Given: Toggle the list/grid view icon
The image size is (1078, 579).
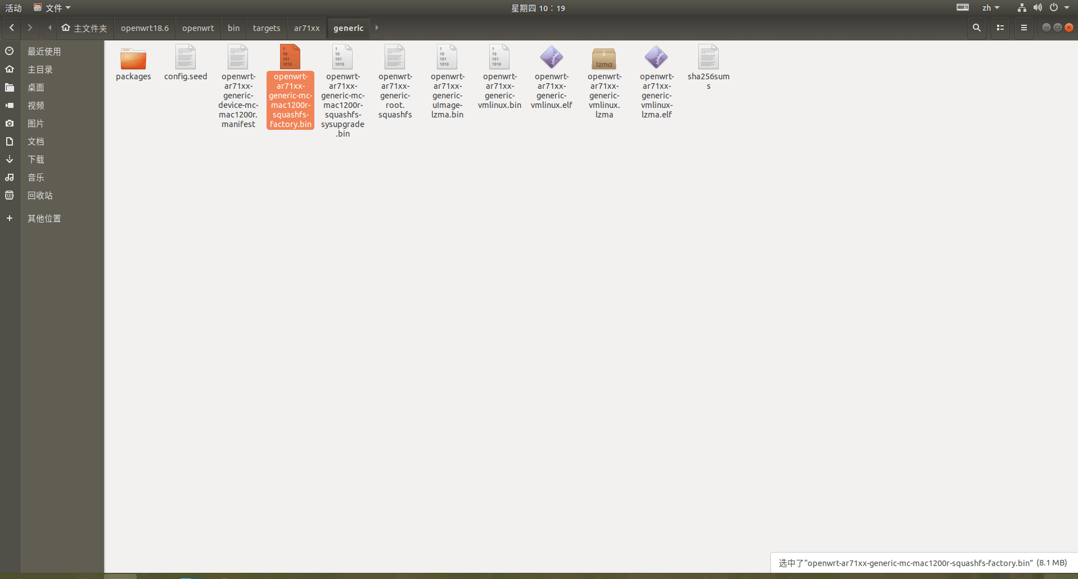Looking at the screenshot, I should [1000, 28].
